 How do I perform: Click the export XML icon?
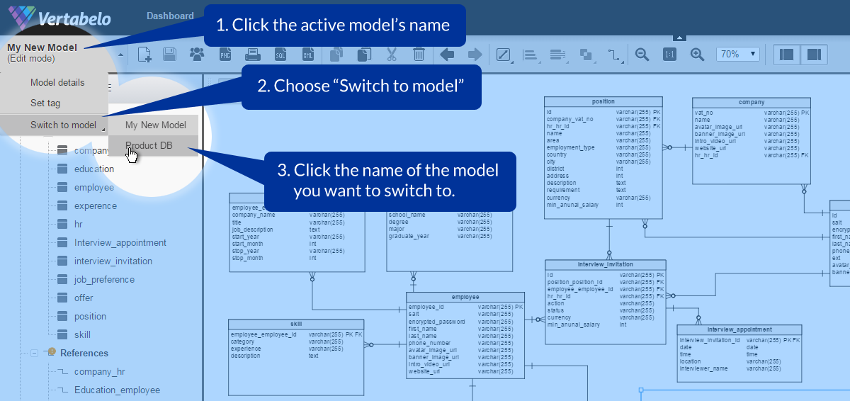click(307, 55)
